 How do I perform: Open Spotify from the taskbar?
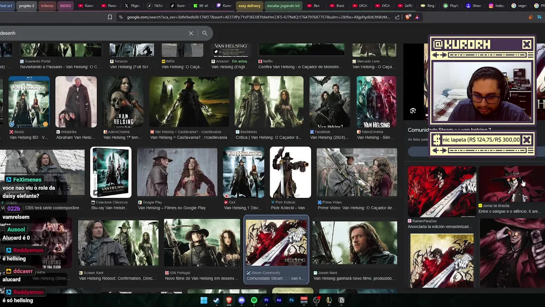[254, 300]
